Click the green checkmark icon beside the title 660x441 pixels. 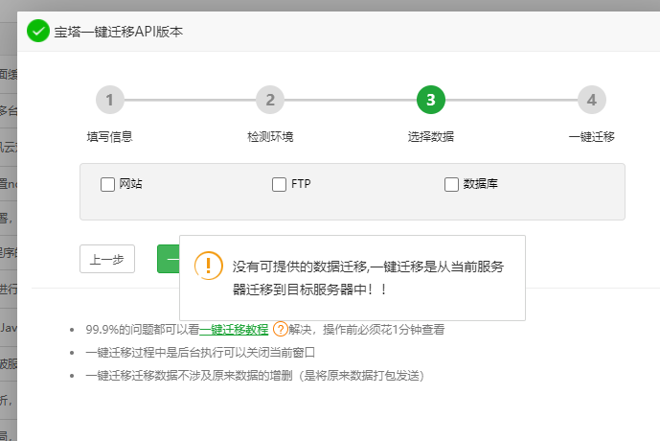tap(38, 32)
